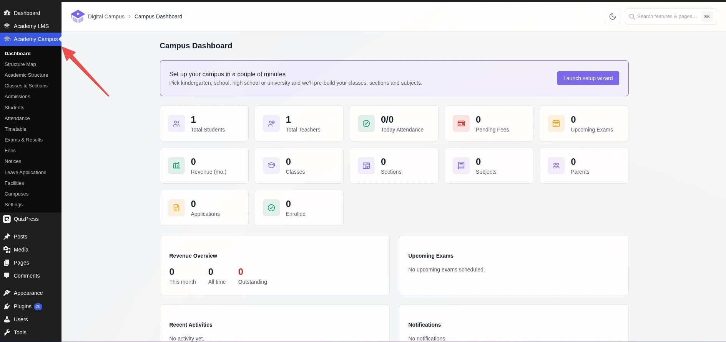The image size is (726, 342).
Task: Click the search magnifier icon
Action: point(632,16)
